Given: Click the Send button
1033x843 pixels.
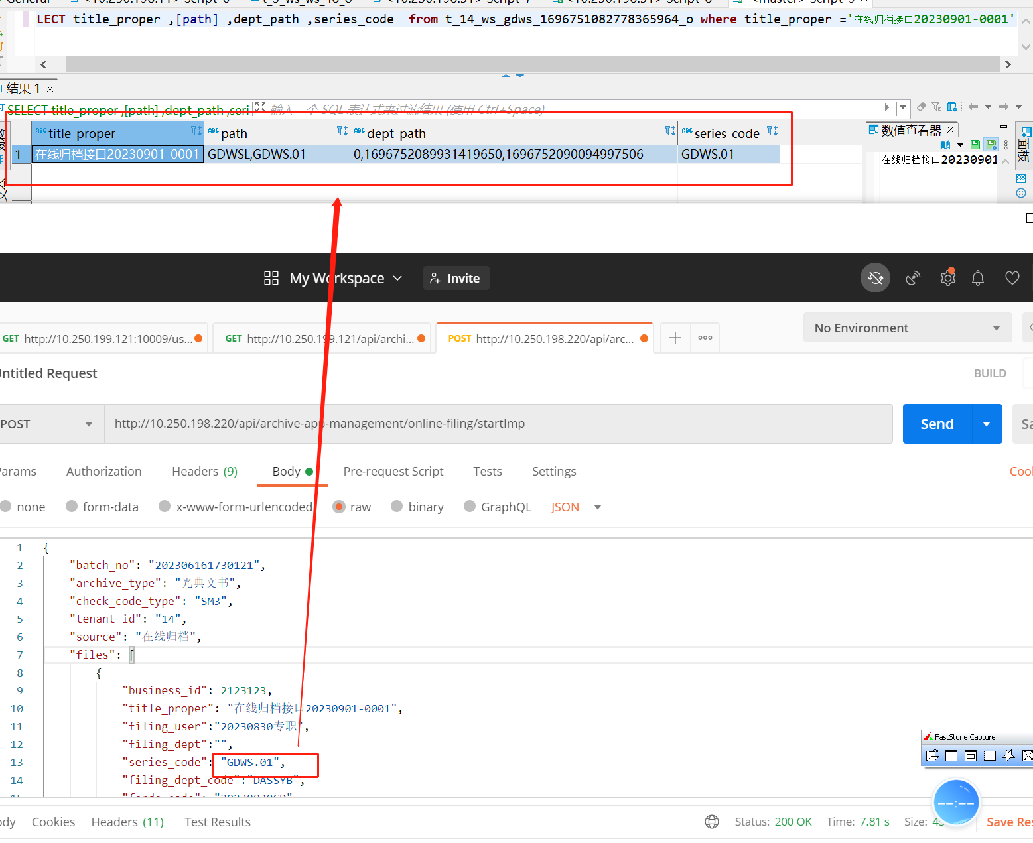Looking at the screenshot, I should click(937, 424).
